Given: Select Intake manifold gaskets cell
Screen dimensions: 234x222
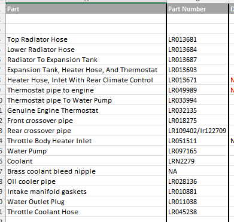Looking at the screenshot, I should 86,192.
